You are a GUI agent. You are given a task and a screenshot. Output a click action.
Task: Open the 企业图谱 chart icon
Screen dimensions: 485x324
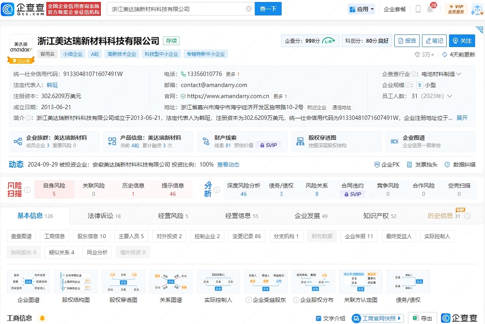28,281
